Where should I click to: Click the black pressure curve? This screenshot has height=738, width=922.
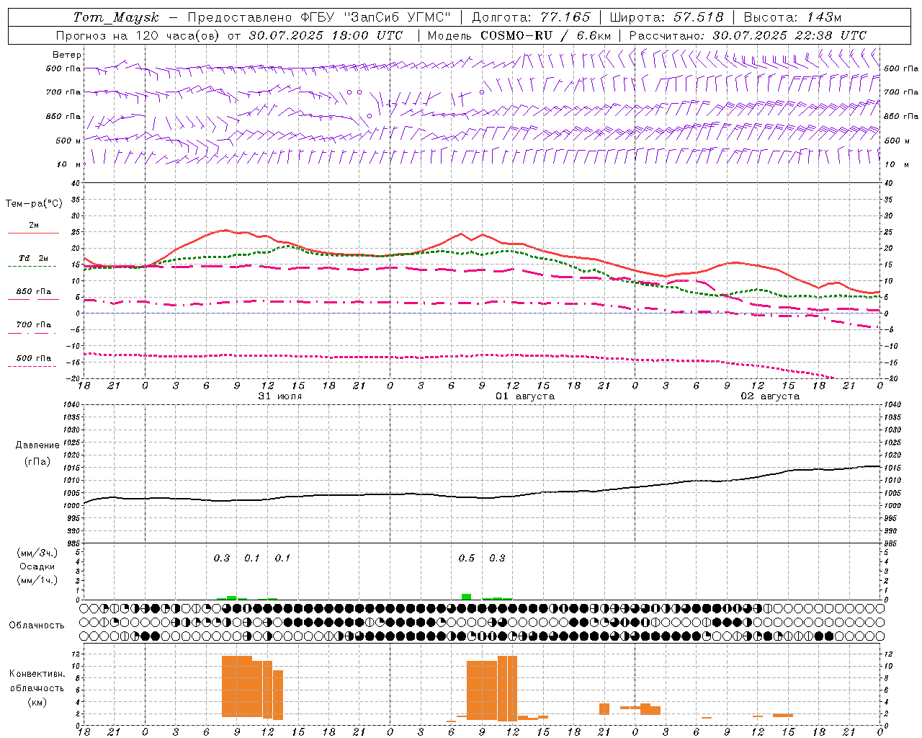tap(483, 497)
